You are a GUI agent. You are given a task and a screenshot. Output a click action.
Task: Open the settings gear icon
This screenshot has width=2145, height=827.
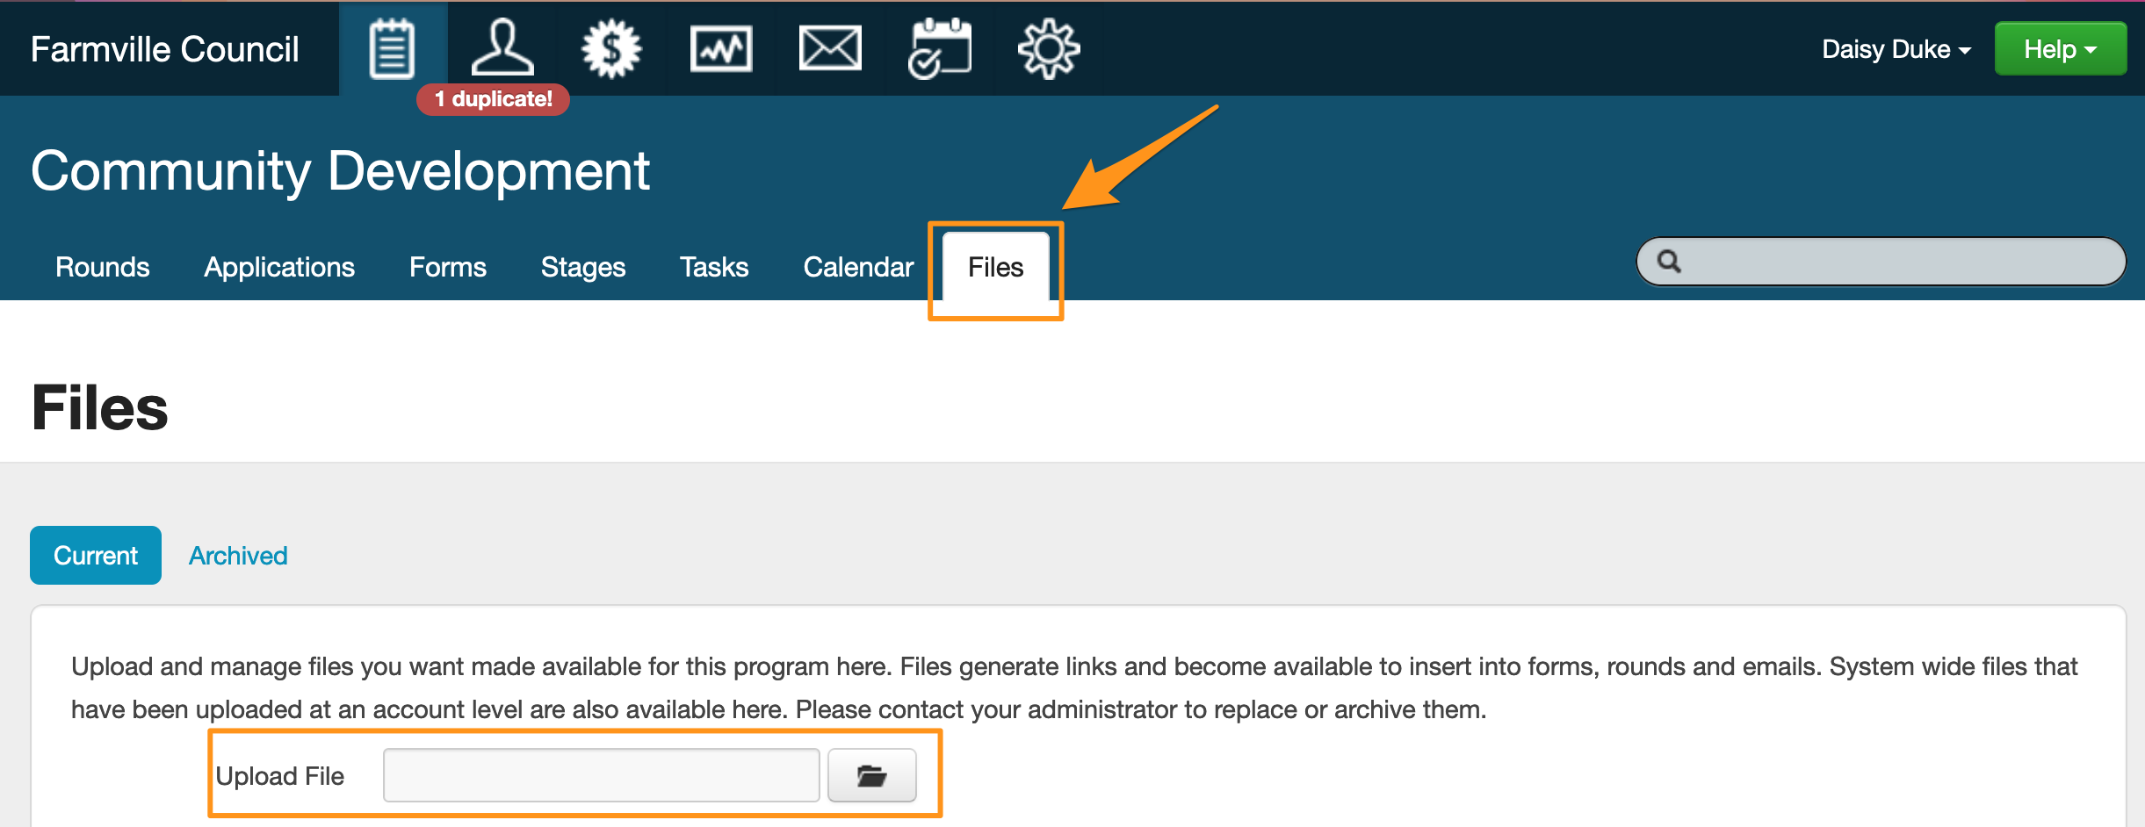(1049, 49)
